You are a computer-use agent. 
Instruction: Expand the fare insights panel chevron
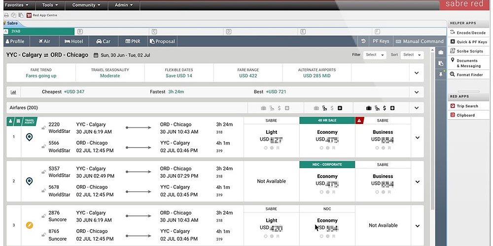click(x=417, y=73)
